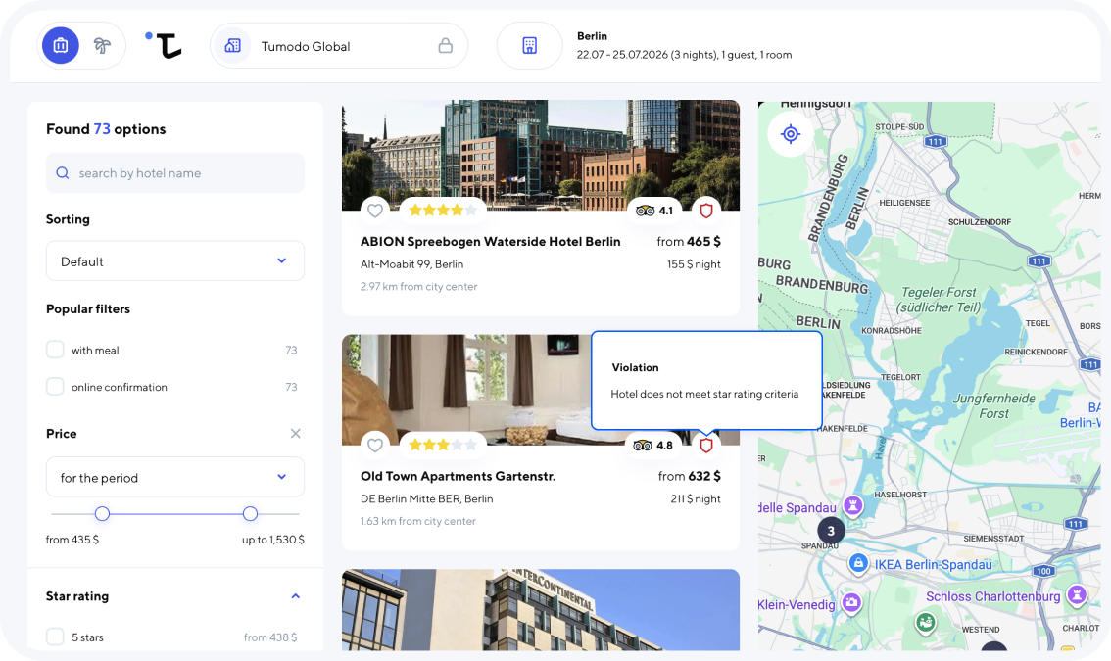
Task: Click the from 465 $ price
Action: point(688,242)
